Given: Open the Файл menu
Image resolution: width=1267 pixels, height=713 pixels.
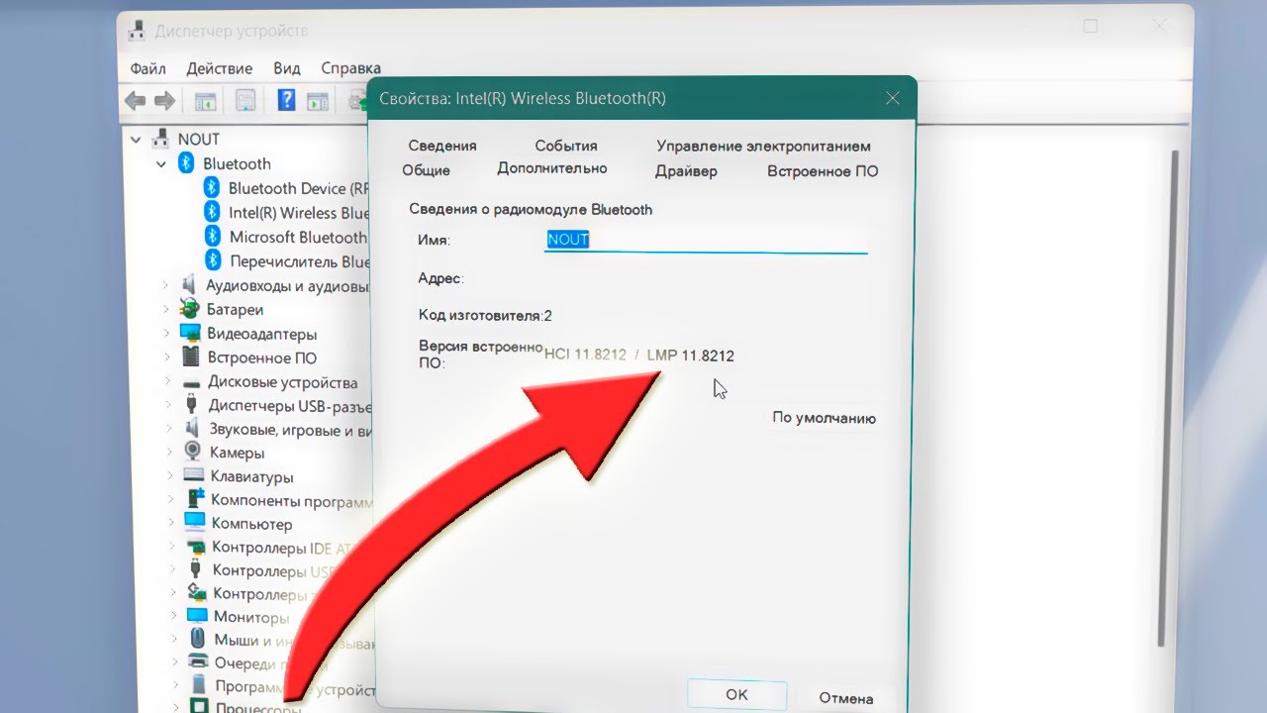Looking at the screenshot, I should tap(147, 68).
